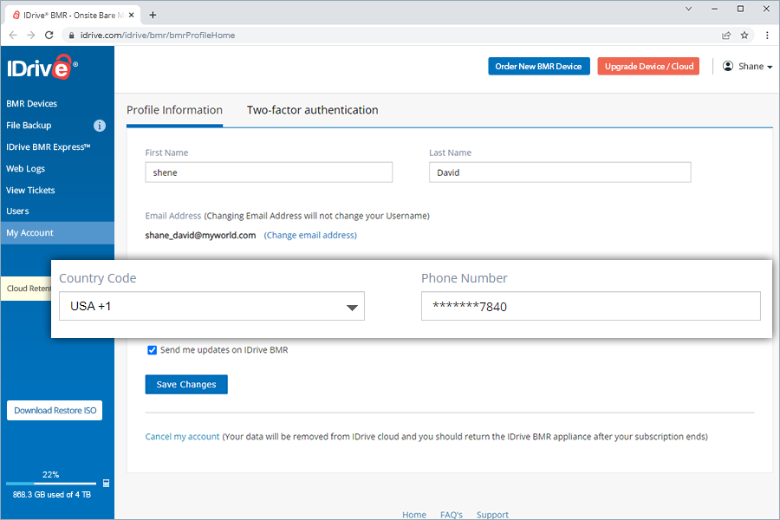
Task: Click the First Name field
Action: tap(269, 172)
